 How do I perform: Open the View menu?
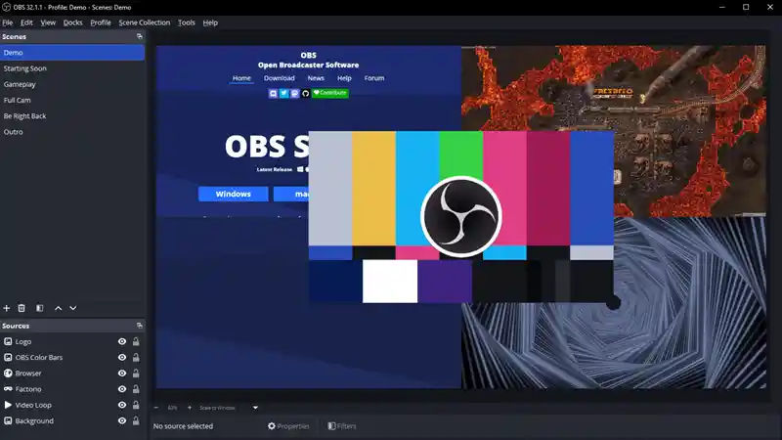48,22
